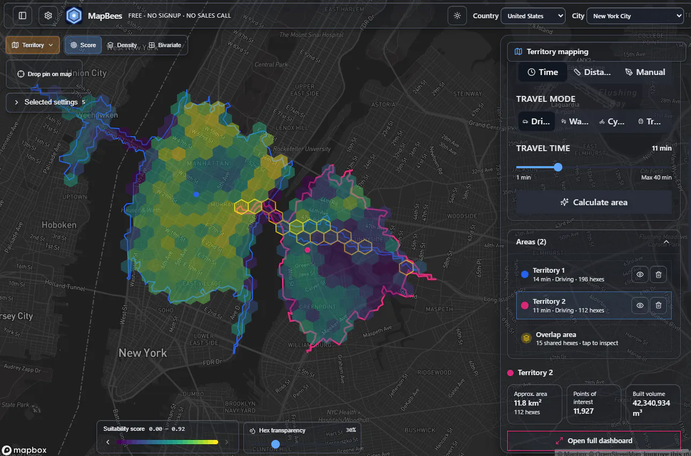Click the train icon for Transit
This screenshot has width=691, height=456.
click(x=641, y=122)
